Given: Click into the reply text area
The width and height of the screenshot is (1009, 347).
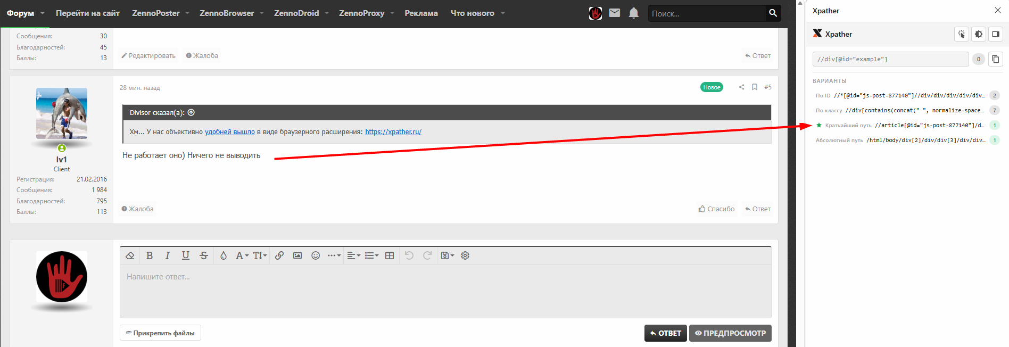Looking at the screenshot, I should point(445,291).
